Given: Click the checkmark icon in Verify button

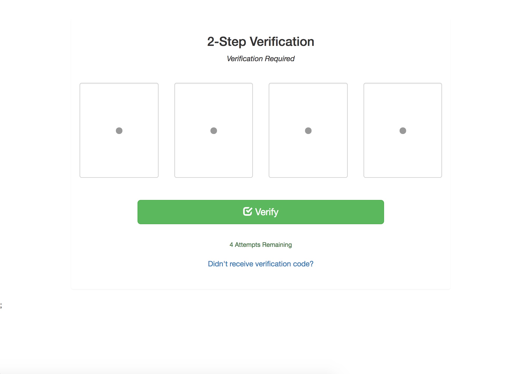Looking at the screenshot, I should [x=248, y=211].
